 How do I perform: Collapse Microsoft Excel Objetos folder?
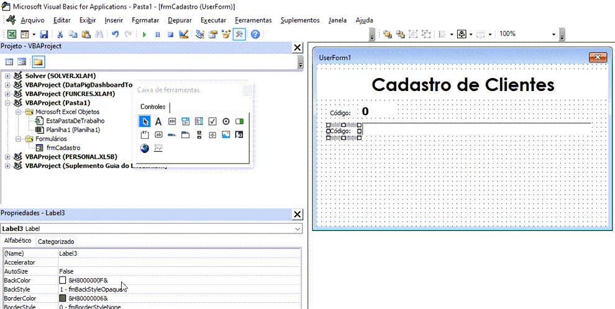(17, 112)
